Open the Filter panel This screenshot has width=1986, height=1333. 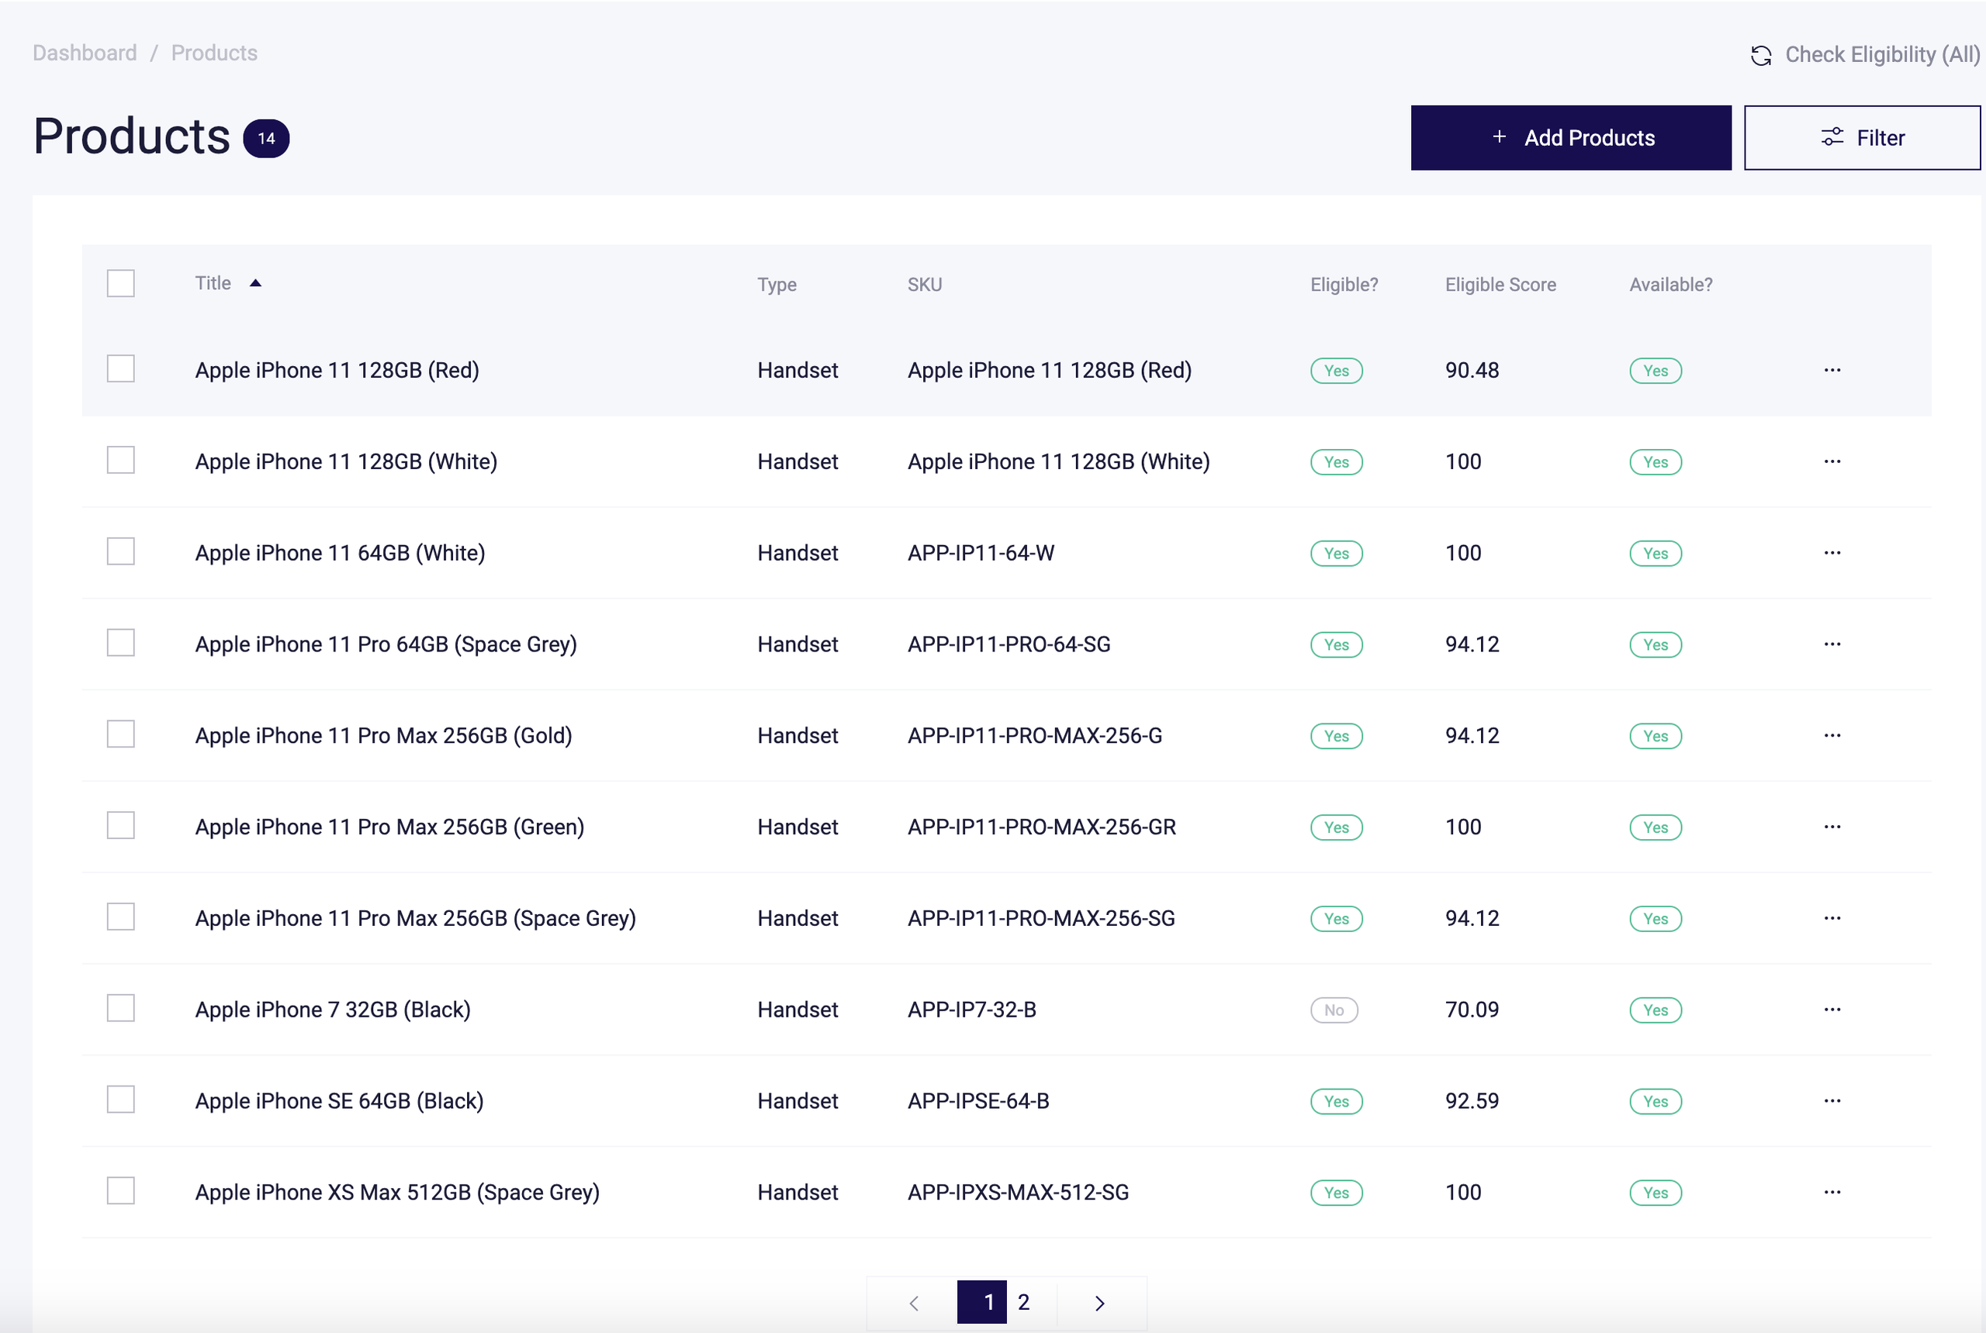pyautogui.click(x=1862, y=138)
